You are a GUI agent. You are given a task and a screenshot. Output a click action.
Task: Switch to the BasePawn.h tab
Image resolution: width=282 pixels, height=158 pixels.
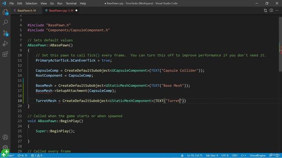pos(26,11)
